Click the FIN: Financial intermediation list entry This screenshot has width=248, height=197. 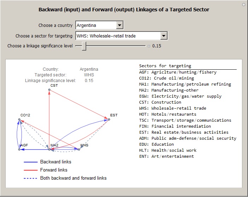pos(175,126)
